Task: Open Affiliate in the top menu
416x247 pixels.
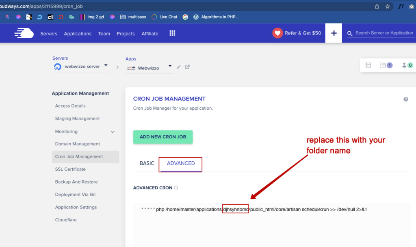Action: coord(150,34)
